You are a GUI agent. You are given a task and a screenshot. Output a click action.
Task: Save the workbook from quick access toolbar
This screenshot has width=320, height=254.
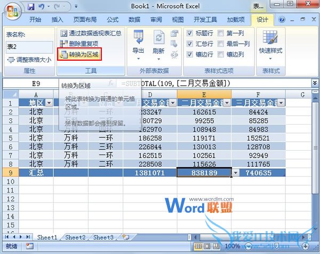31,7
